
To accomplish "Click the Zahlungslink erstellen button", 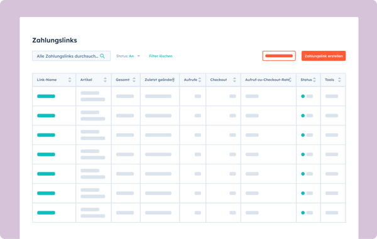I will tap(324, 56).
